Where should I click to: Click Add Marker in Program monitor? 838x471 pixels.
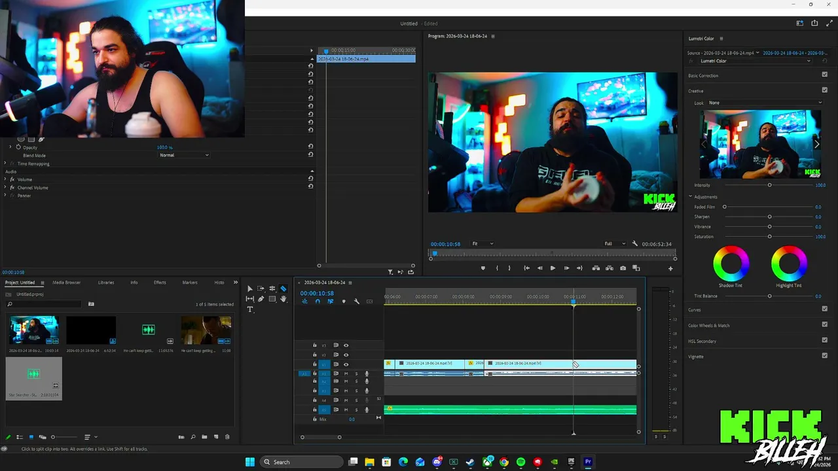(x=483, y=268)
